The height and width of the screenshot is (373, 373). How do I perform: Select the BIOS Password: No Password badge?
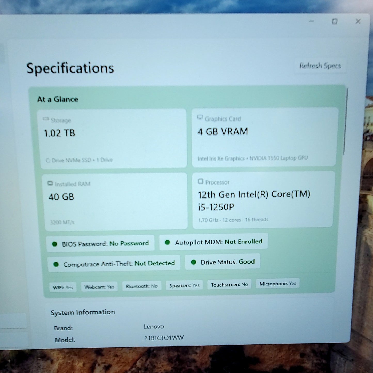[100, 244]
